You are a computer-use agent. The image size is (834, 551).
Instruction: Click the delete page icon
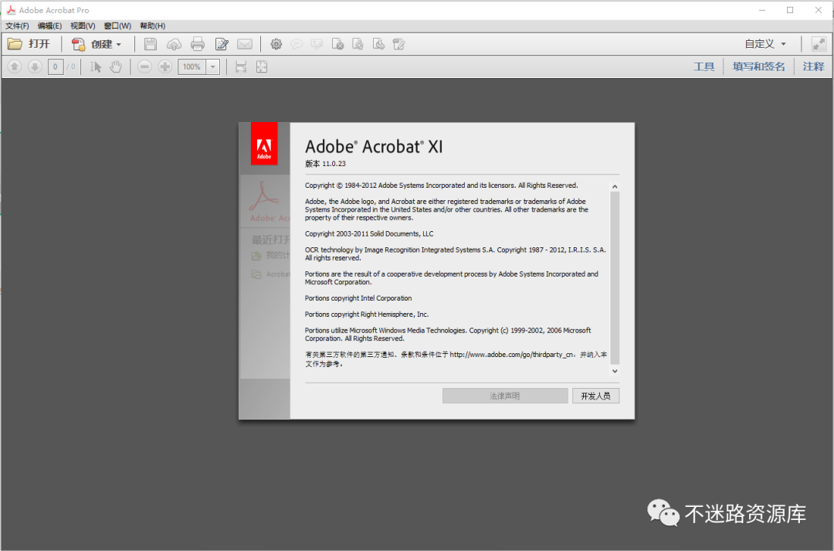click(337, 44)
